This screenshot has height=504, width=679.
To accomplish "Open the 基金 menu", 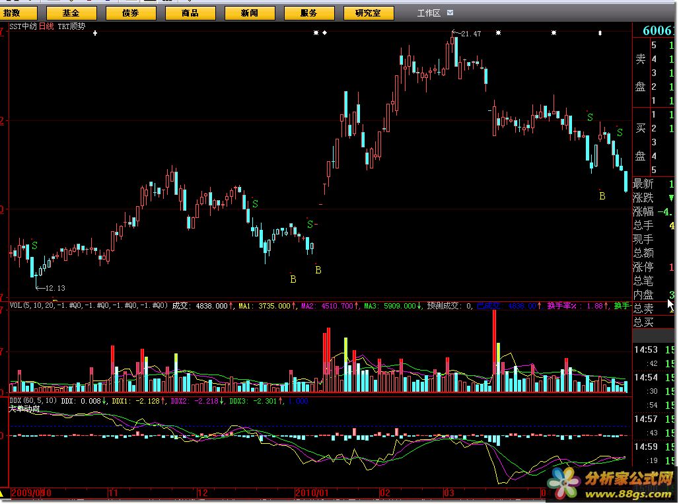I will pos(71,13).
